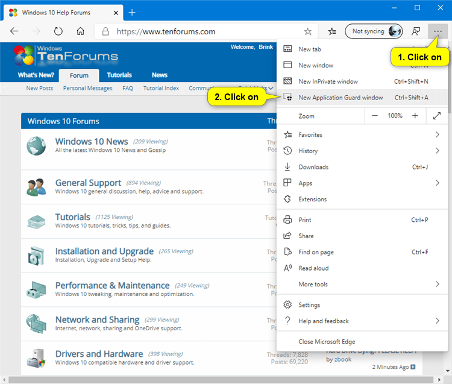Screen dimensions: 452x384
Task: Open the Tutorial Index link
Action: point(161,88)
